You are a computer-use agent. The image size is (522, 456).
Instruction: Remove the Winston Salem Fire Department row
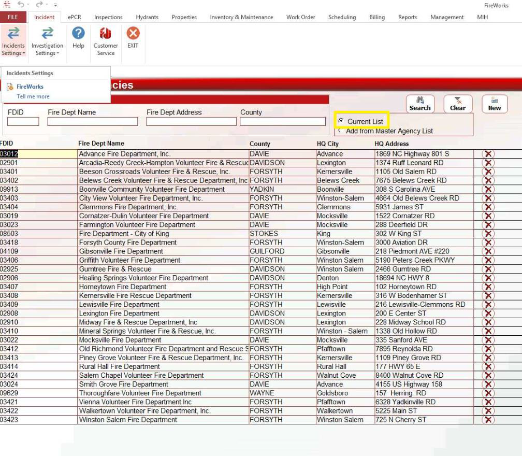488,420
